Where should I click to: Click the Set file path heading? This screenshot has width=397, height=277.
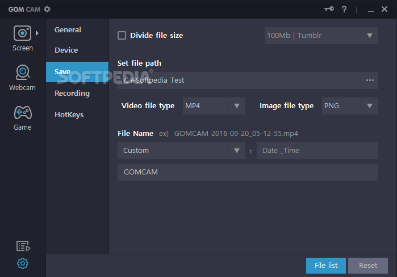(139, 63)
